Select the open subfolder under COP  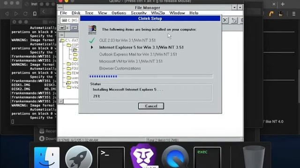tap(75, 50)
